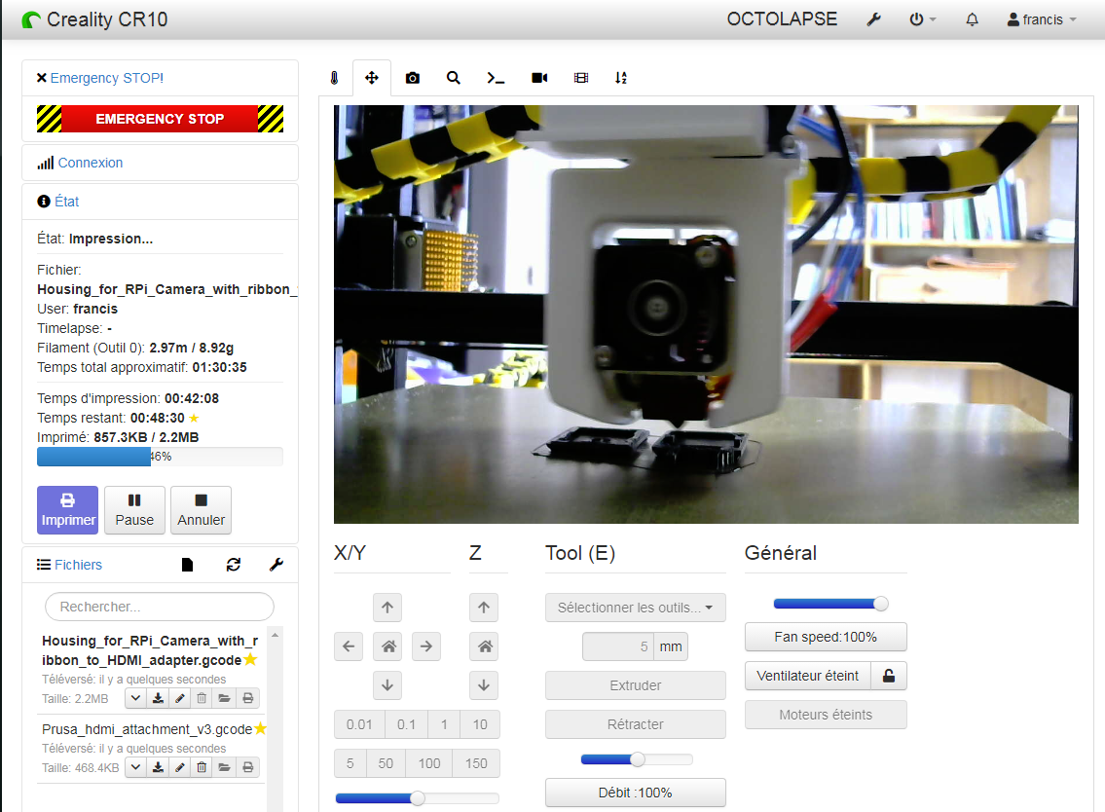Screen dimensions: 1105x812
Task: Adjust the fan speed slider under Général
Action: click(x=830, y=604)
